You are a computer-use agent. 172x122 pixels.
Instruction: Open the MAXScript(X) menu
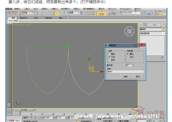click(125, 9)
